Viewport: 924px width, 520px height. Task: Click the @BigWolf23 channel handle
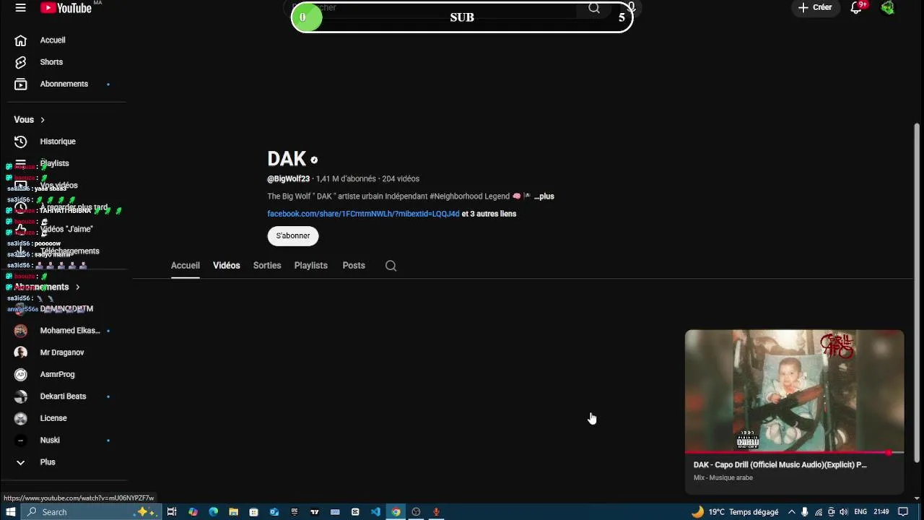[289, 179]
